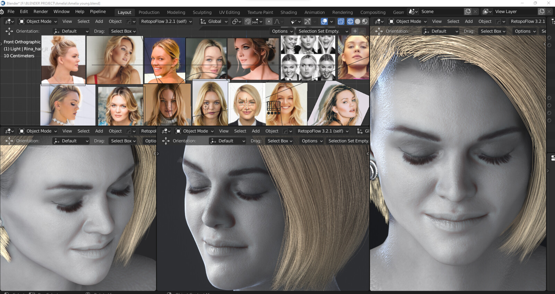Switch to material preview shading
The height and width of the screenshot is (294, 555).
365,21
